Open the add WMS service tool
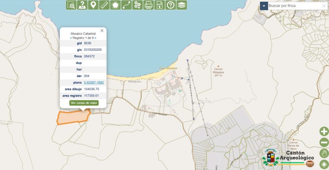329x170 pixels. pyautogui.click(x=138, y=5)
